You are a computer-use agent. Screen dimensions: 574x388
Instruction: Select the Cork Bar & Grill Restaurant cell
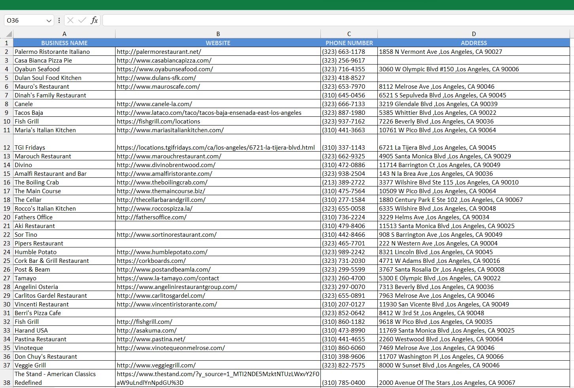coord(64,261)
